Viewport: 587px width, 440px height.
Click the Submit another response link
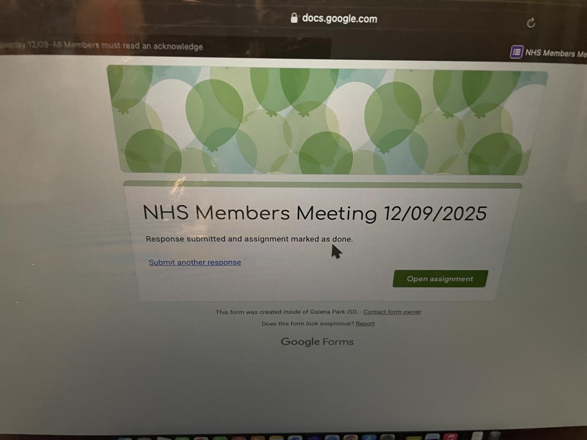[195, 262]
